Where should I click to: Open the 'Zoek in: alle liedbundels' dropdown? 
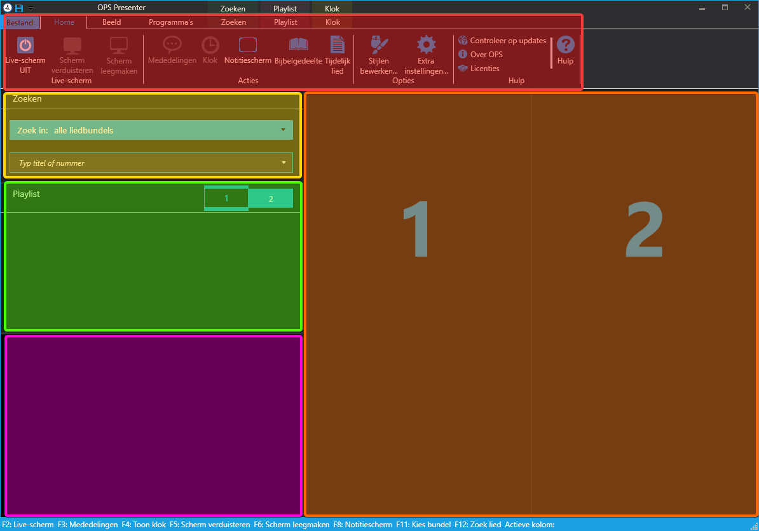pos(151,130)
